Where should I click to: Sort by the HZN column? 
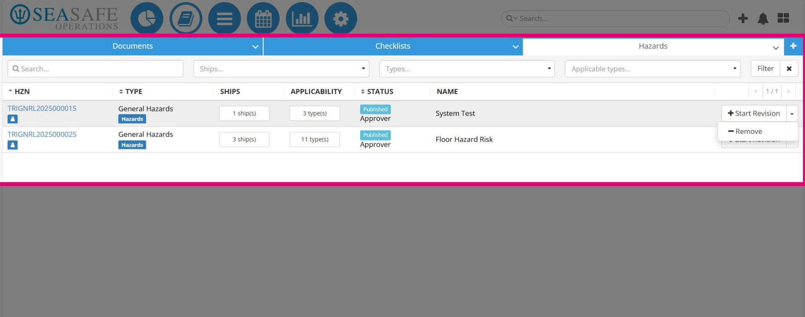pyautogui.click(x=19, y=91)
